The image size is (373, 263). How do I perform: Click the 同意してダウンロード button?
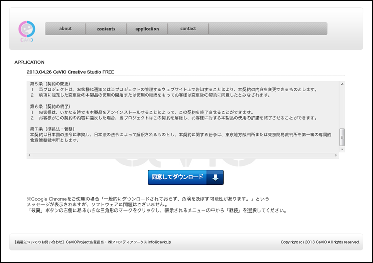pyautogui.click(x=186, y=177)
